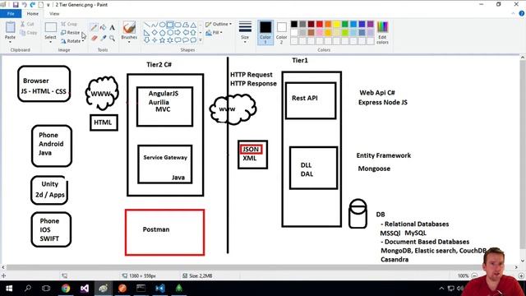The height and width of the screenshot is (296, 526).
Task: Activate Color 1 foreground selector
Action: pyautogui.click(x=265, y=32)
